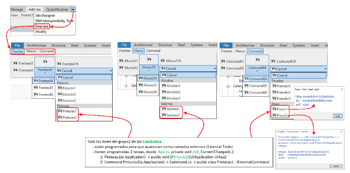The width and height of the screenshot is (350, 173).
Task: Select Frentes46 from the split list
Action: (x=44, y=95)
